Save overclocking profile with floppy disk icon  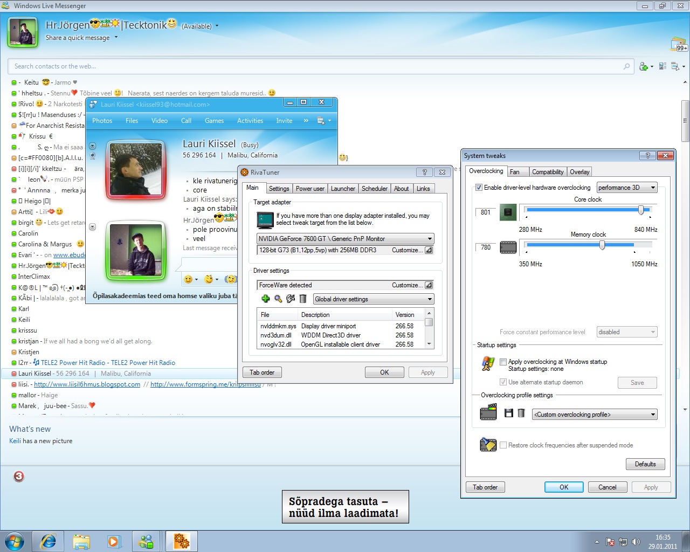[508, 413]
